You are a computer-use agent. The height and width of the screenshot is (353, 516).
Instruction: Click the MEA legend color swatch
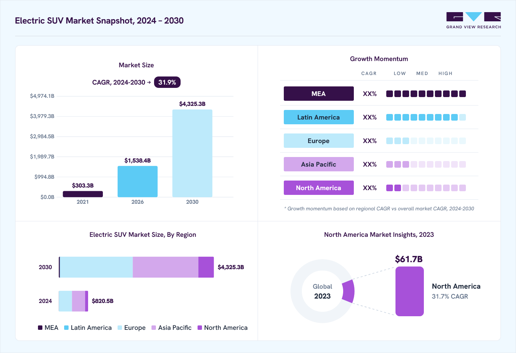[40, 328]
